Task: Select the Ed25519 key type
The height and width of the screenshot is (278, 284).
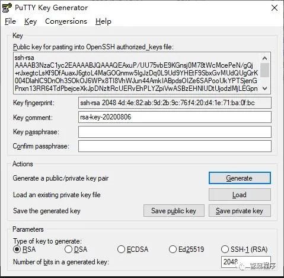Action: pyautogui.click(x=173, y=249)
